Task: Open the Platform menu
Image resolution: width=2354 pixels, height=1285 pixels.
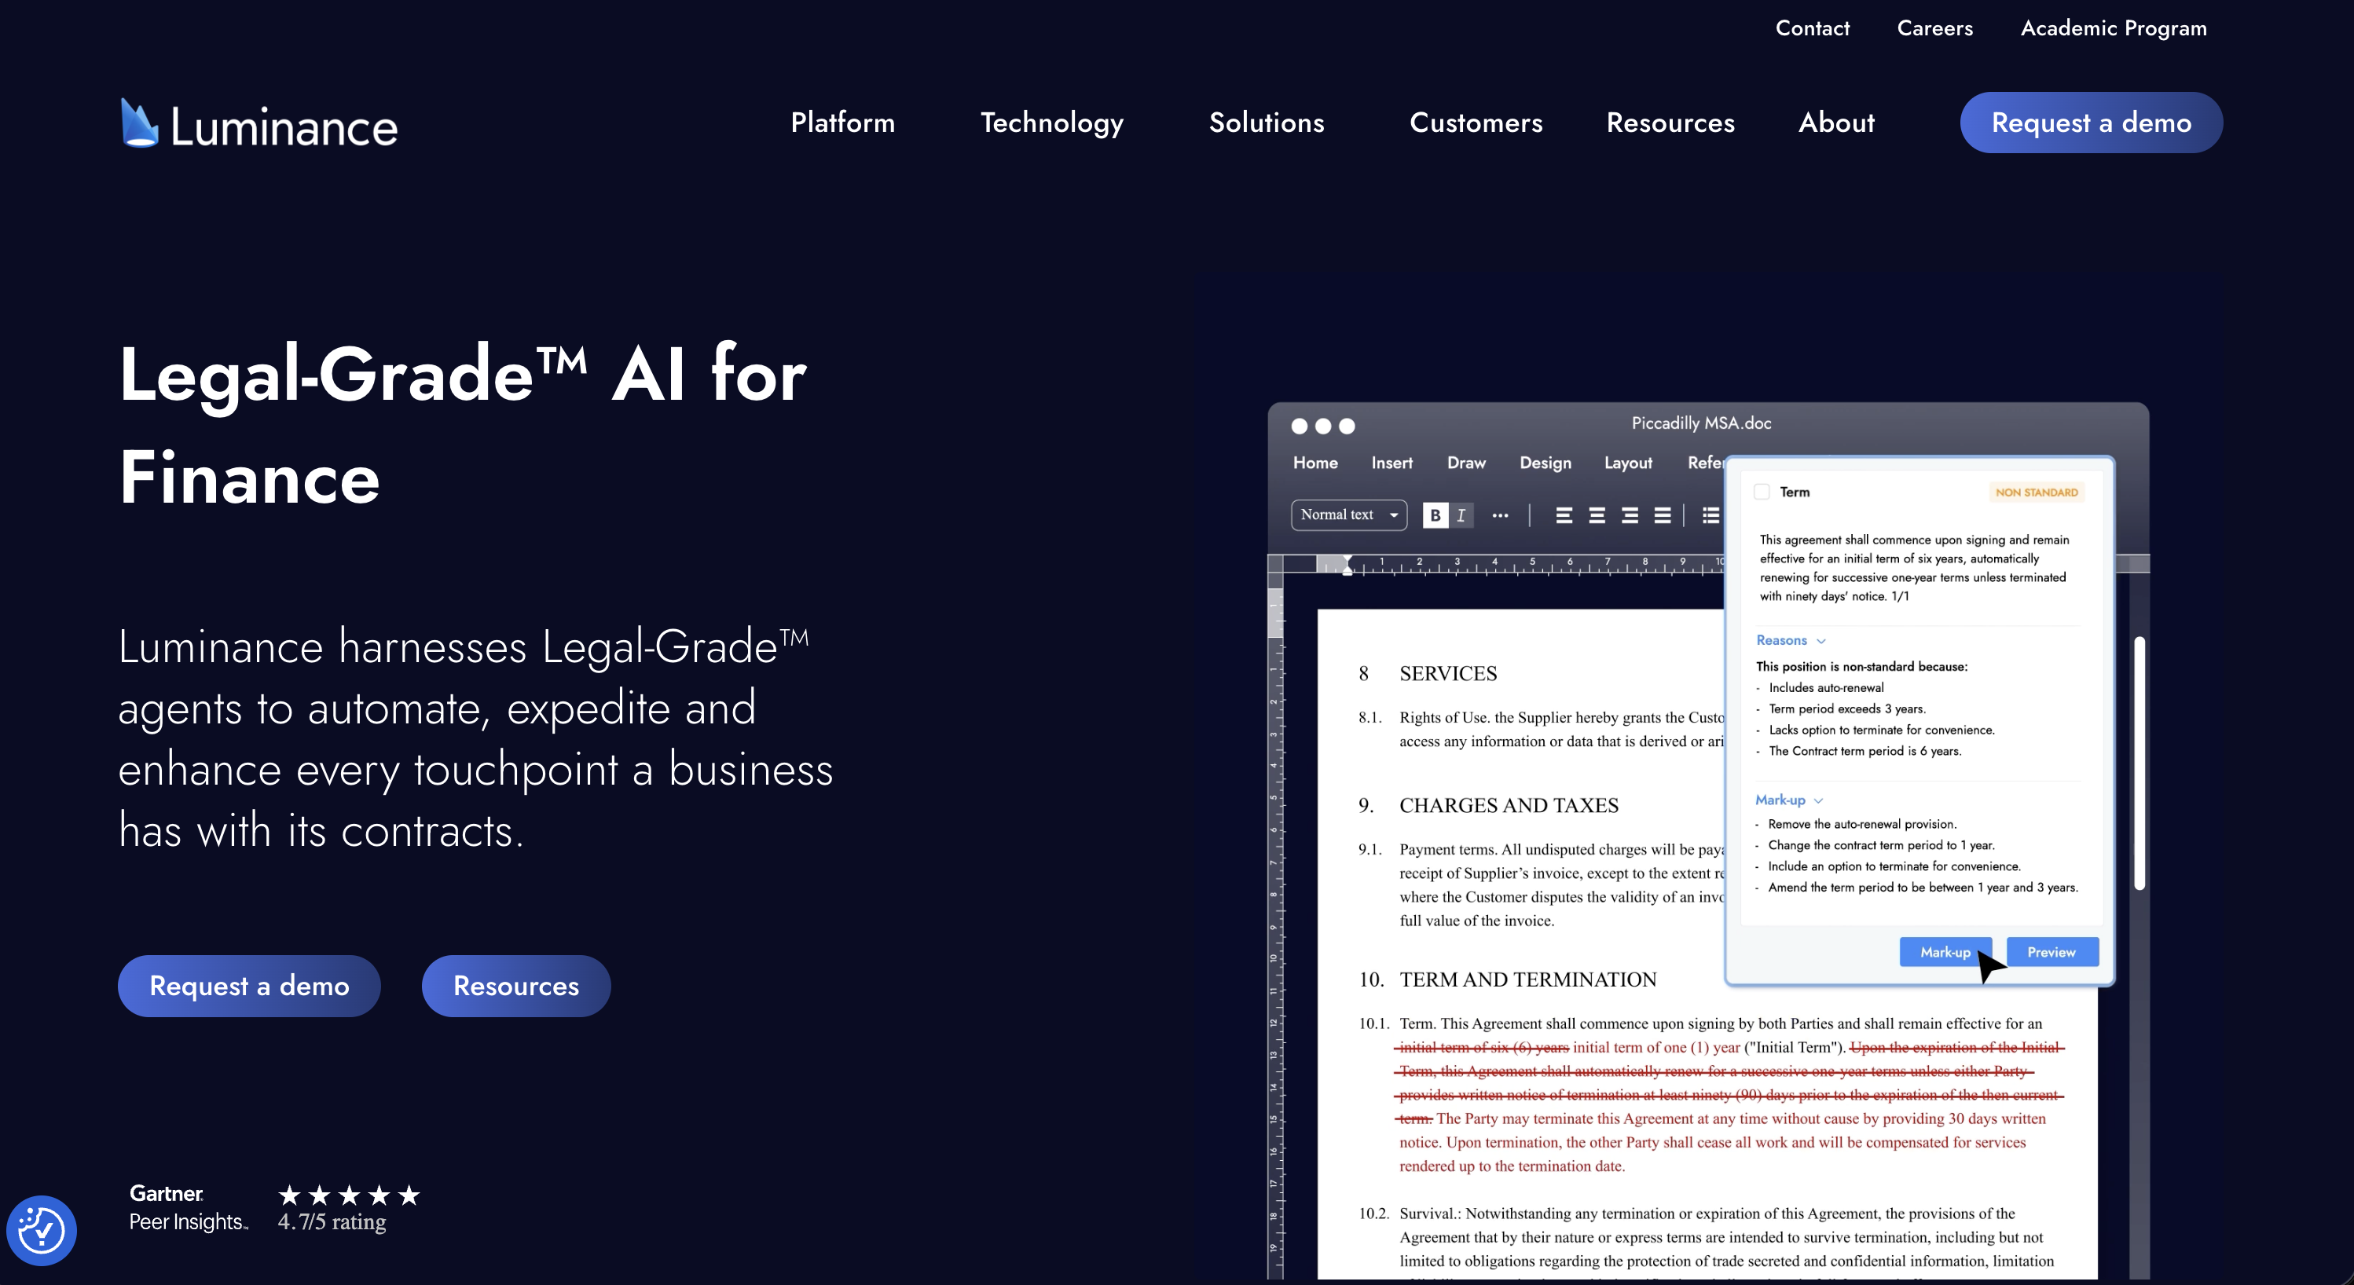Action: coord(842,123)
